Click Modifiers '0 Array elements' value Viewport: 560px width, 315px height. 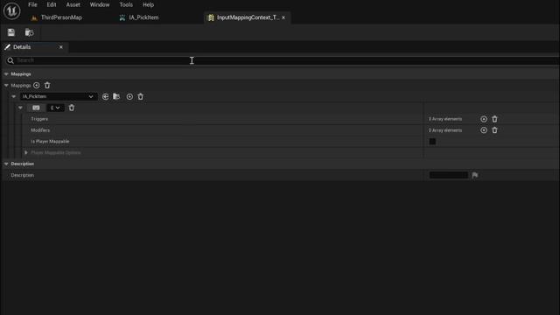445,130
